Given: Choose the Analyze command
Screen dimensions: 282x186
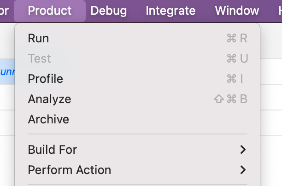Looking at the screenshot, I should (x=137, y=99).
